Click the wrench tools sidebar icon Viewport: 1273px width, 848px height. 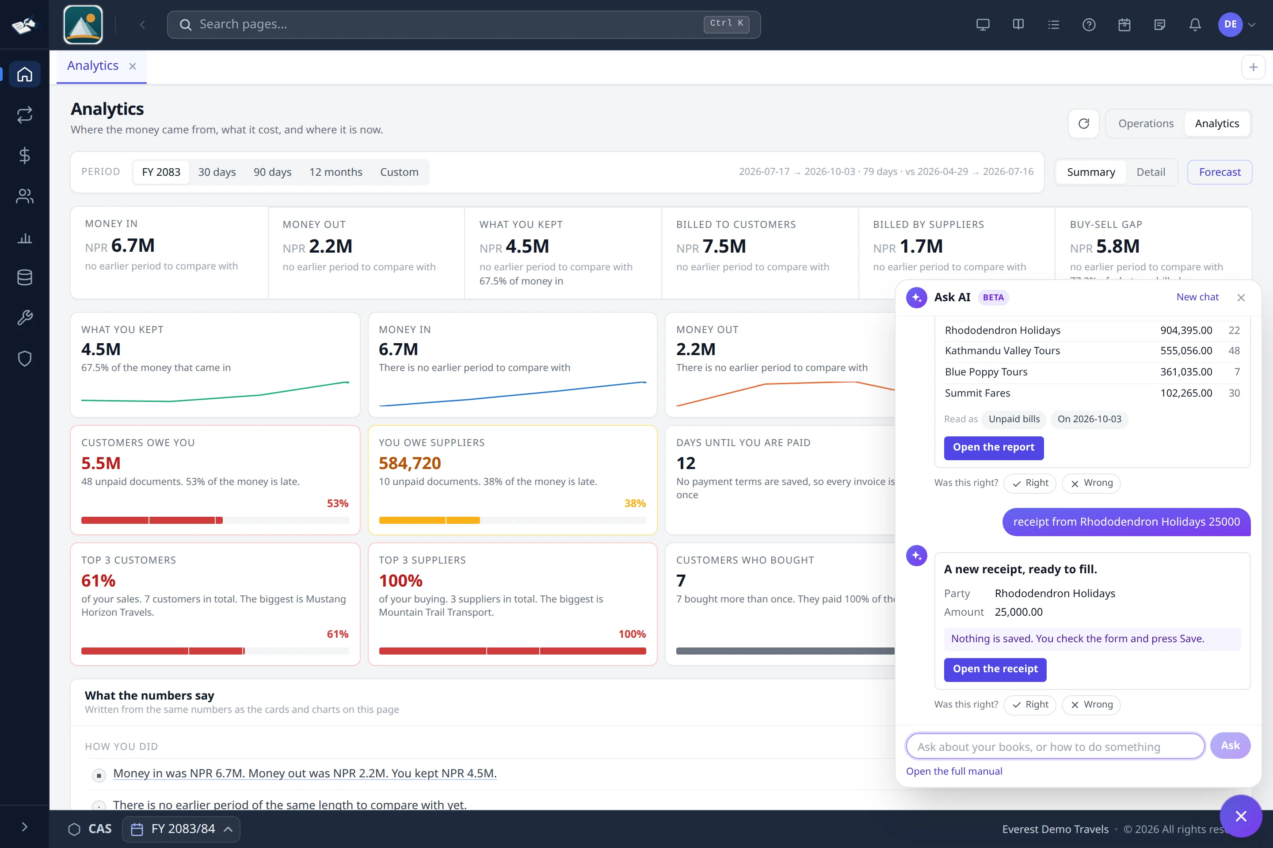click(24, 318)
